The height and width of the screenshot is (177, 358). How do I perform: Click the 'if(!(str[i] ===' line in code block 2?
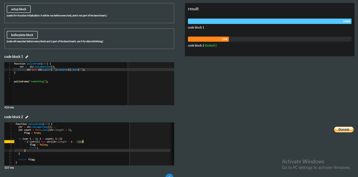tap(54, 142)
